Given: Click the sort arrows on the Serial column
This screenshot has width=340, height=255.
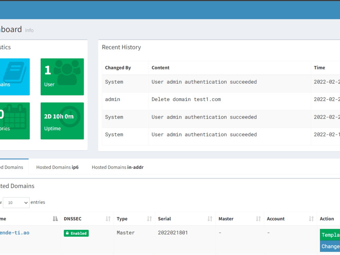Looking at the screenshot, I should tap(210, 219).
